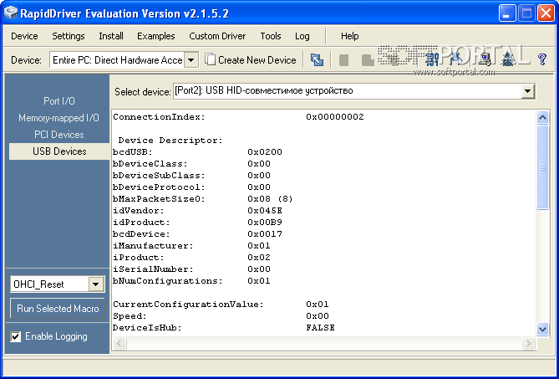
Task: Open the Device combo box in toolbar
Action: [191, 60]
